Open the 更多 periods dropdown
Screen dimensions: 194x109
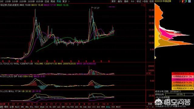tap(65, 2)
